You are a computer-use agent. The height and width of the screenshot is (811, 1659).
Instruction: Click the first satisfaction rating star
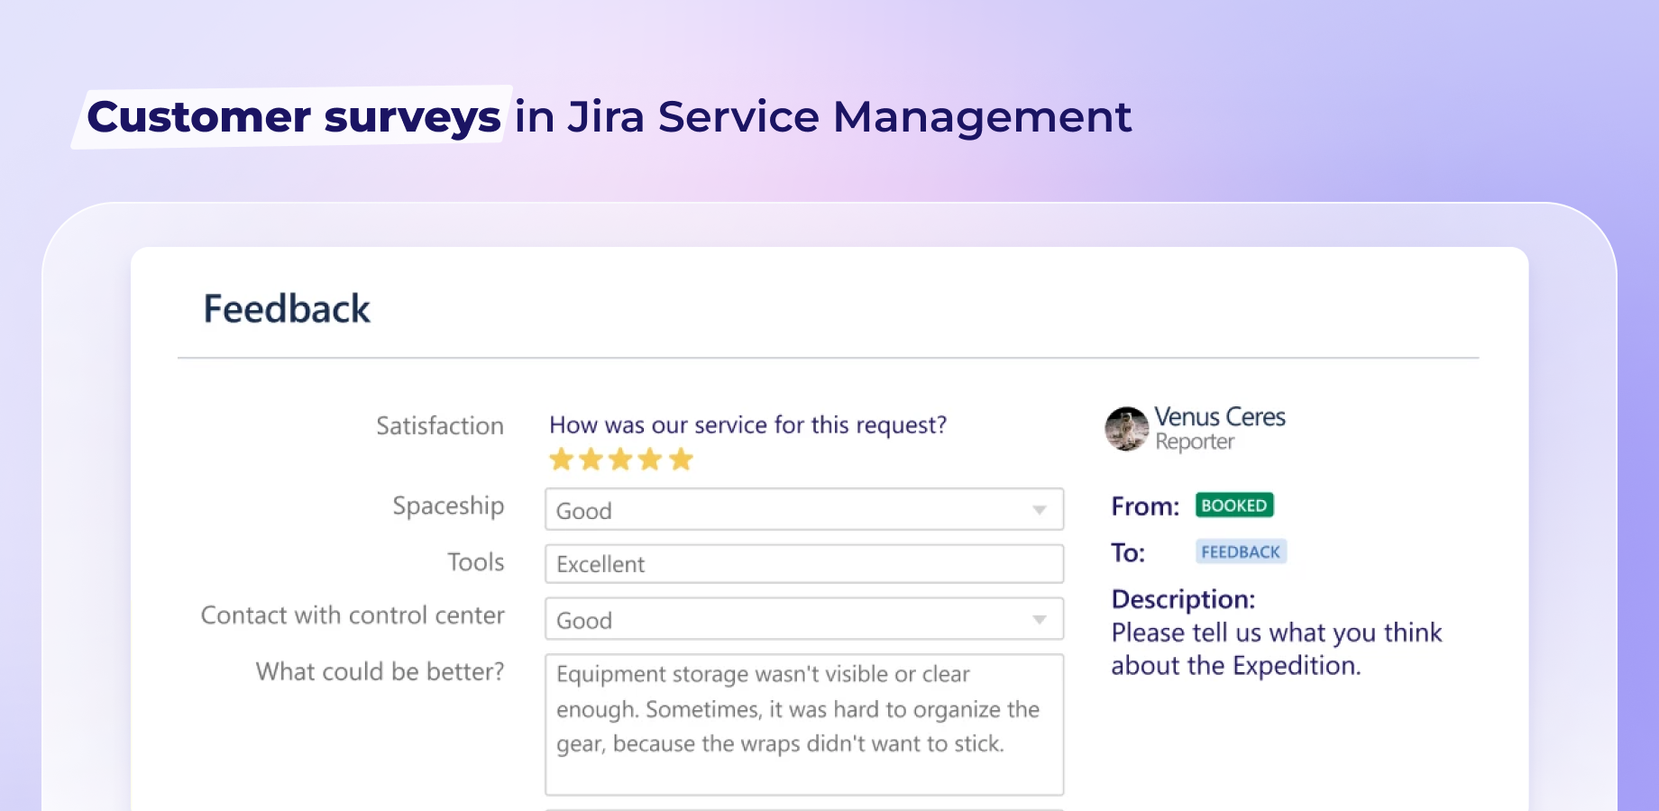pos(562,460)
